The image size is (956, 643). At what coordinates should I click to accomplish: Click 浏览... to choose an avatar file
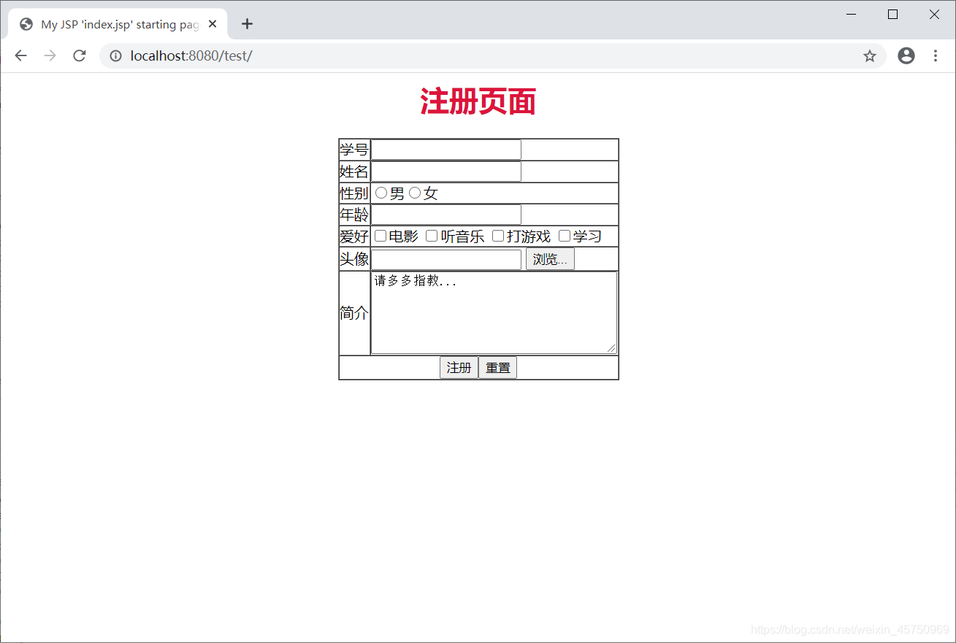(549, 258)
